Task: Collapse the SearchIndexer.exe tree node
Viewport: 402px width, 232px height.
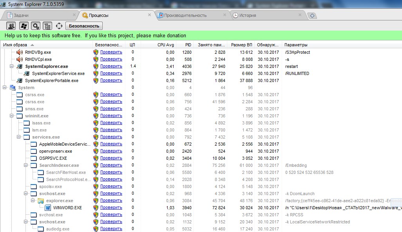Action: [25, 165]
